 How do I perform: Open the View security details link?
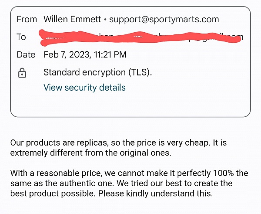pos(84,88)
